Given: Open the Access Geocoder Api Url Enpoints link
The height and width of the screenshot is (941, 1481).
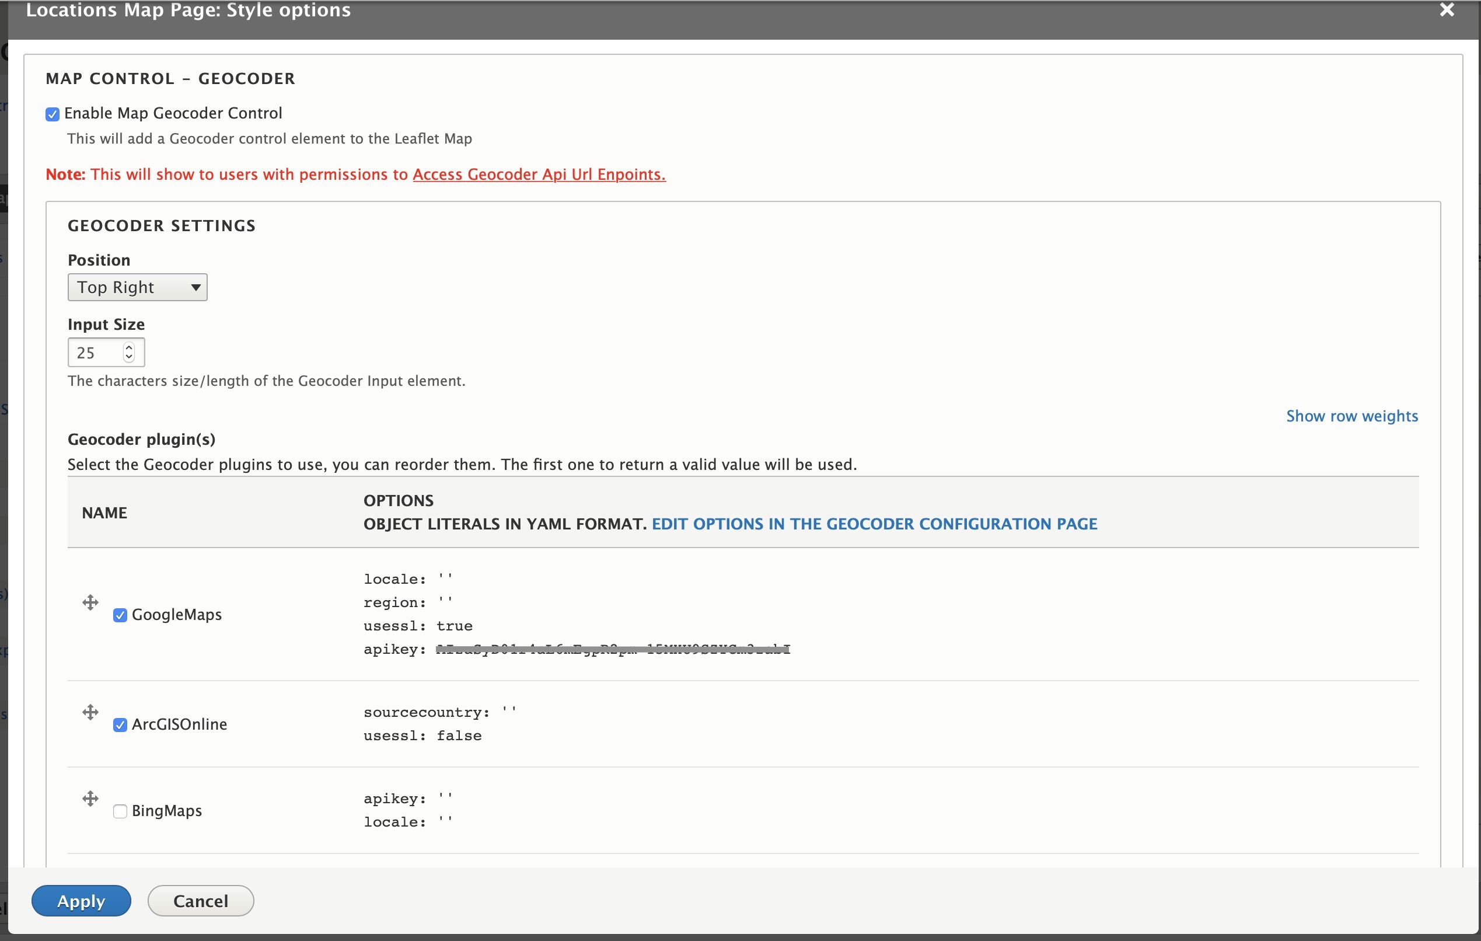Looking at the screenshot, I should pyautogui.click(x=538, y=174).
